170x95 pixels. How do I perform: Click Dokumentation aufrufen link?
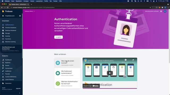(x=152, y=11)
